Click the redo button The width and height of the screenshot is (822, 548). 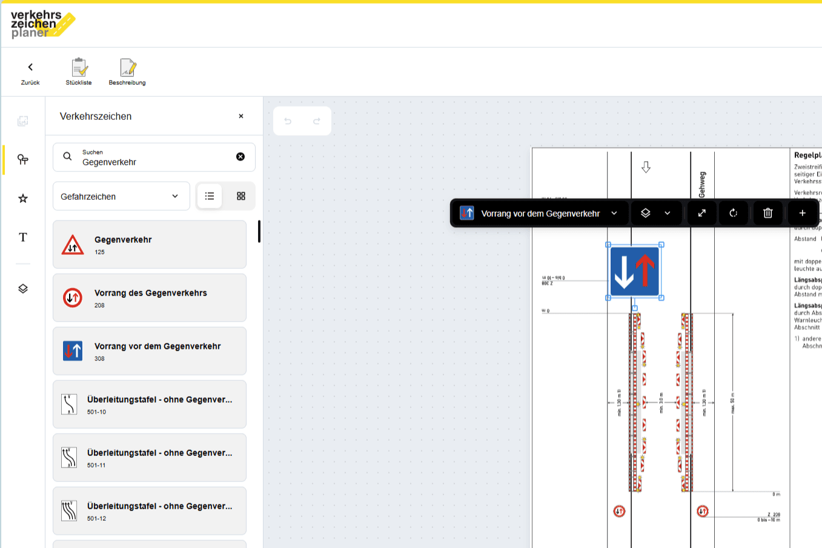pyautogui.click(x=317, y=121)
